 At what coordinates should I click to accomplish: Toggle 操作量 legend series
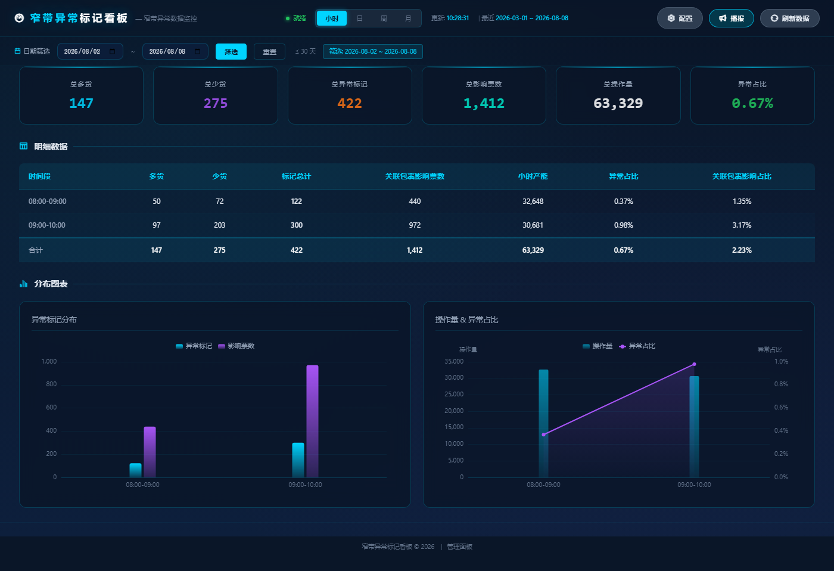(598, 346)
